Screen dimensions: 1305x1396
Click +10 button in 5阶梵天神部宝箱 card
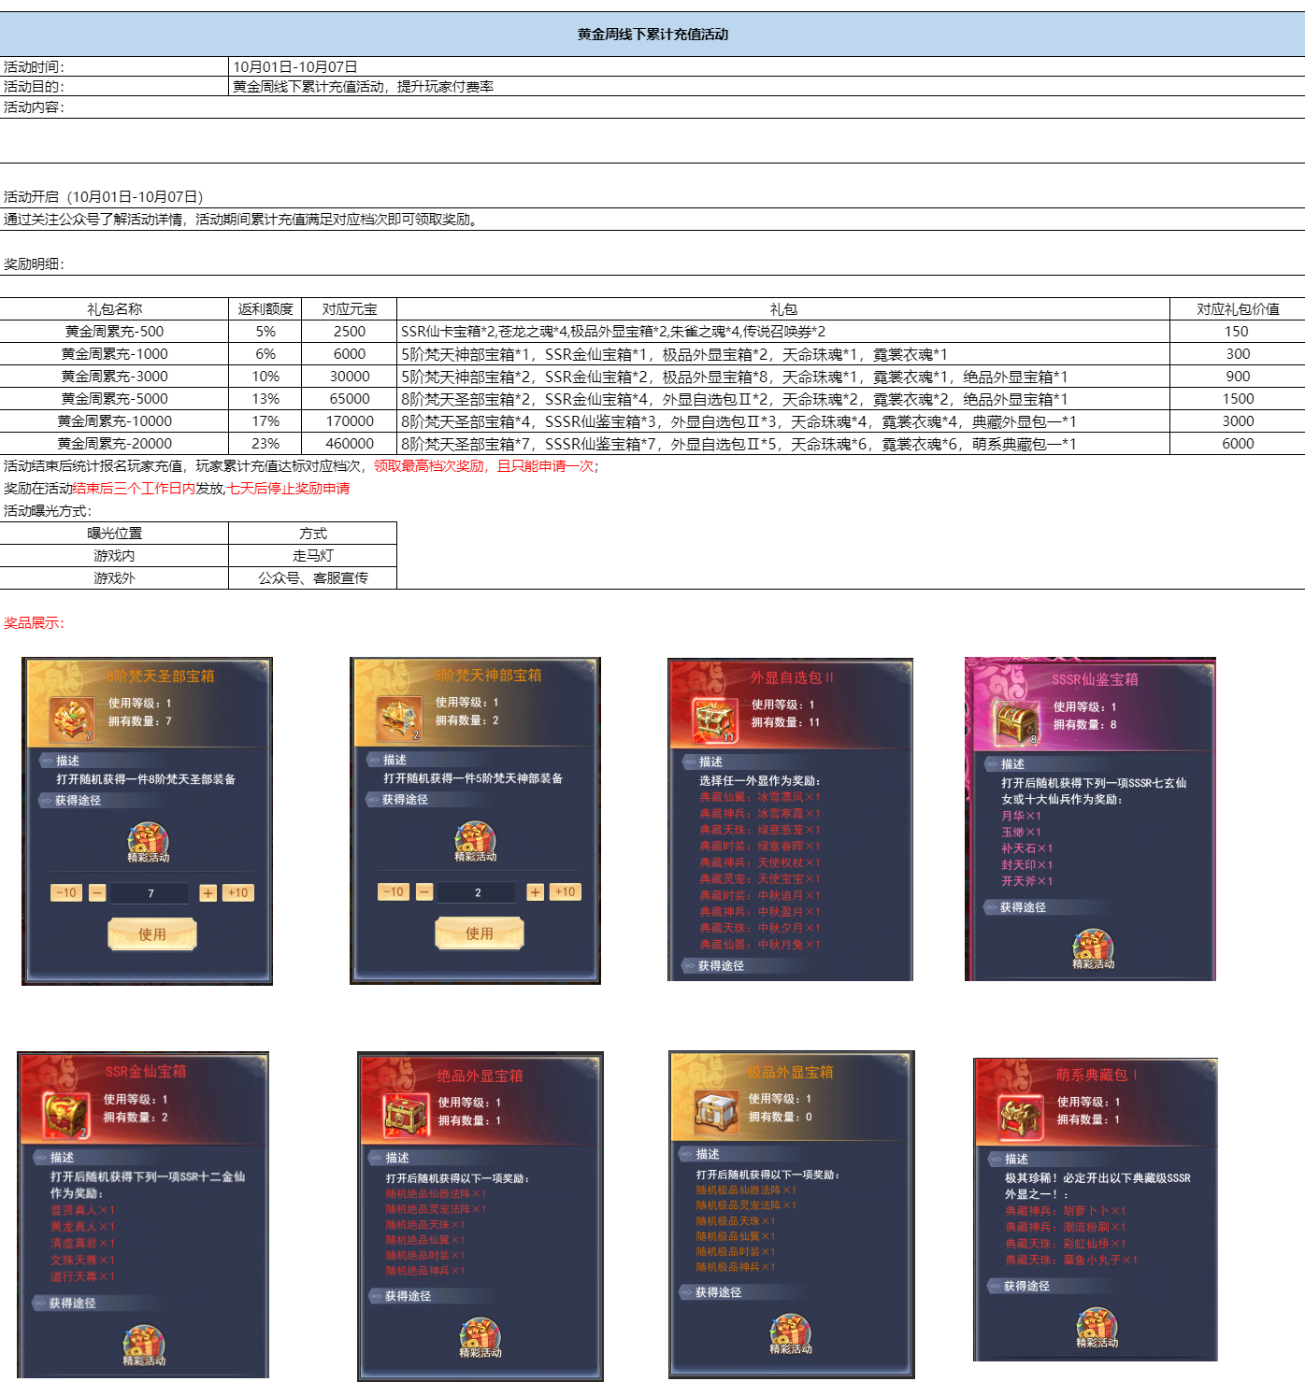(566, 891)
